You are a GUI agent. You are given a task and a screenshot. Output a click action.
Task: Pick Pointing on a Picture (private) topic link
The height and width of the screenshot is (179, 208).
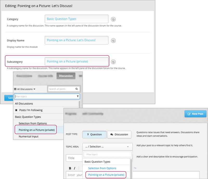(106, 175)
